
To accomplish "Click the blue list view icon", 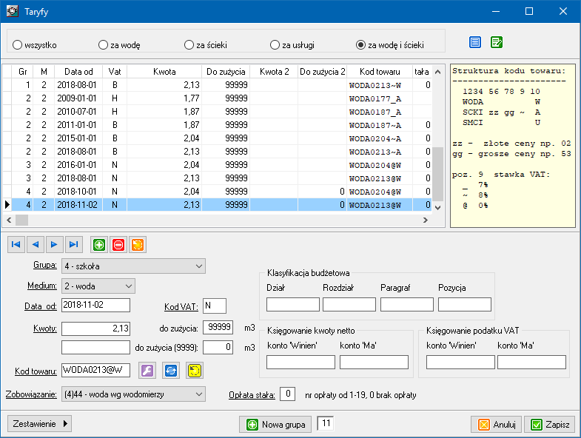I will [x=476, y=42].
